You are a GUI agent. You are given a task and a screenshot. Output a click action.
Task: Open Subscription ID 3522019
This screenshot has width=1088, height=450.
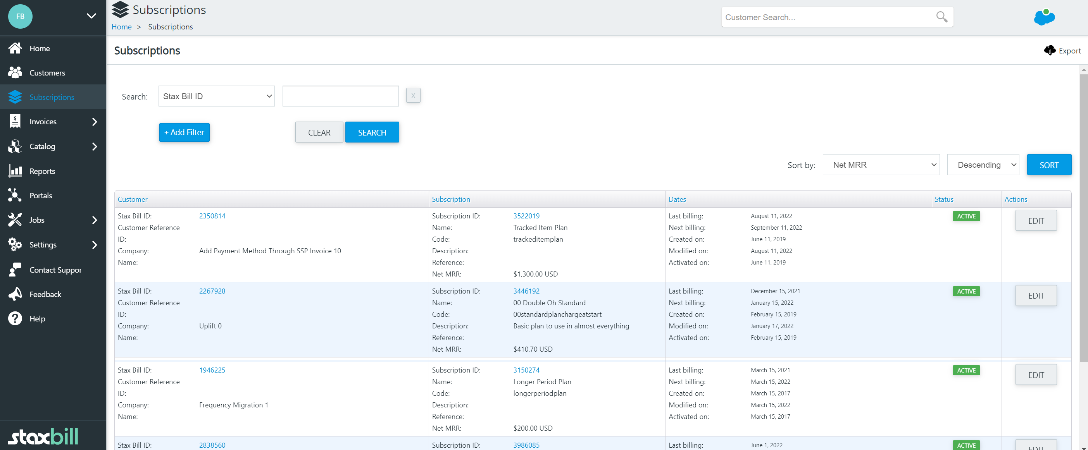coord(526,216)
